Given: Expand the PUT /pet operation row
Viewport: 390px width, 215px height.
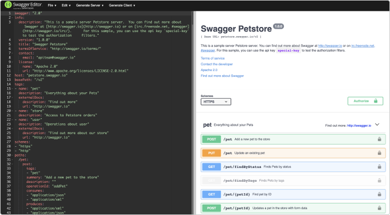Looking at the screenshot, I should 293,153.
